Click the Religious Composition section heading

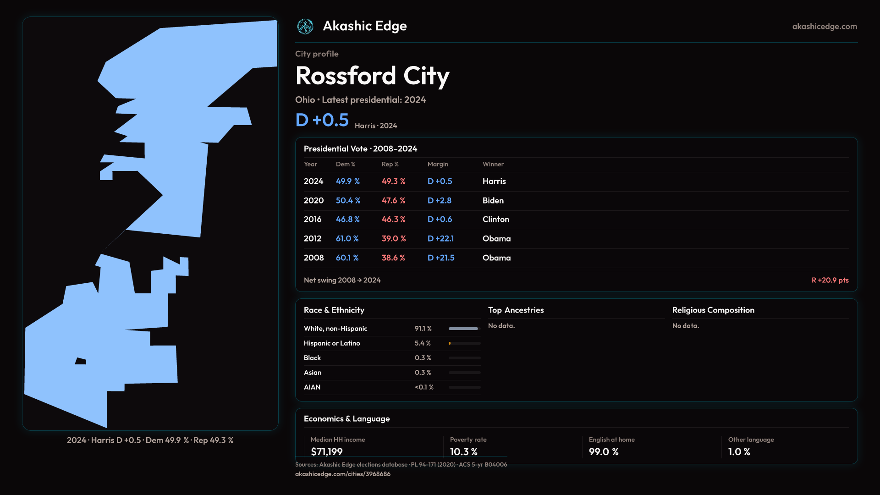click(713, 310)
